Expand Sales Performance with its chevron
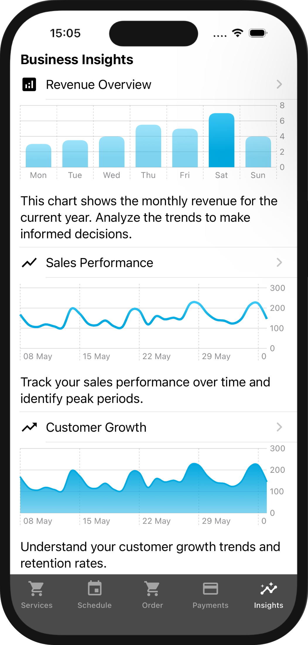 coord(279,263)
